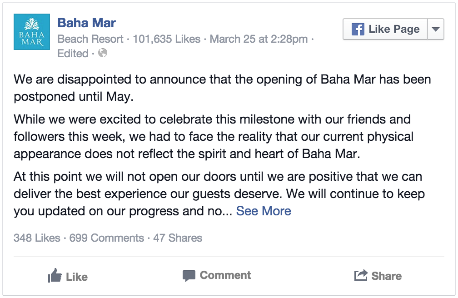Click the Comment text label
This screenshot has width=458, height=298.
tap(225, 275)
